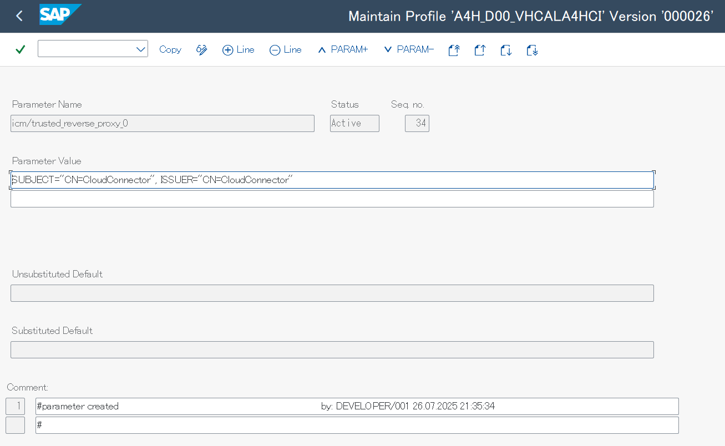
Task: Open the command field dropdown
Action: coord(140,49)
